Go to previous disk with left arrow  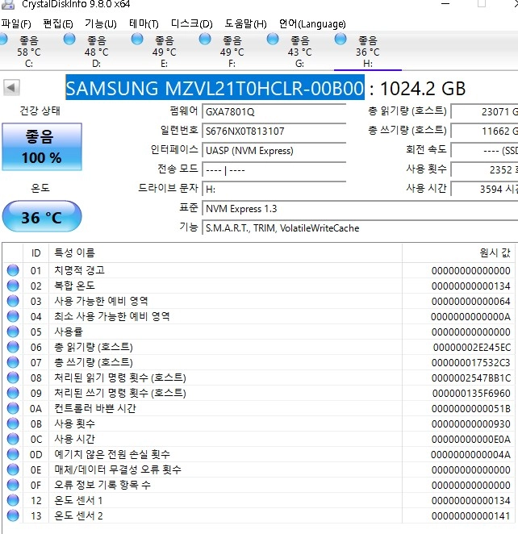click(x=11, y=88)
